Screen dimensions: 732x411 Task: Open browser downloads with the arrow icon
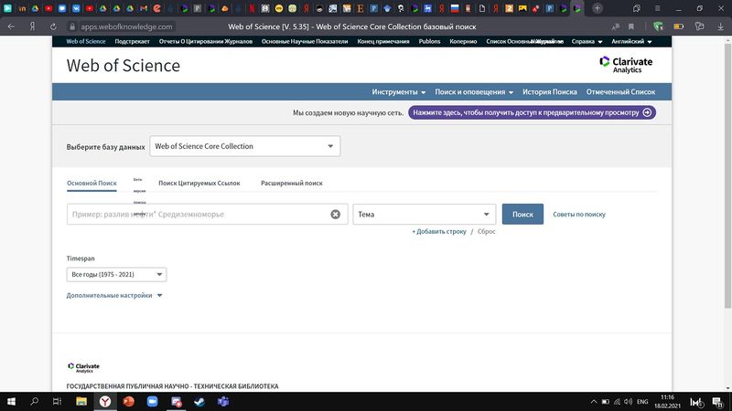(x=721, y=27)
